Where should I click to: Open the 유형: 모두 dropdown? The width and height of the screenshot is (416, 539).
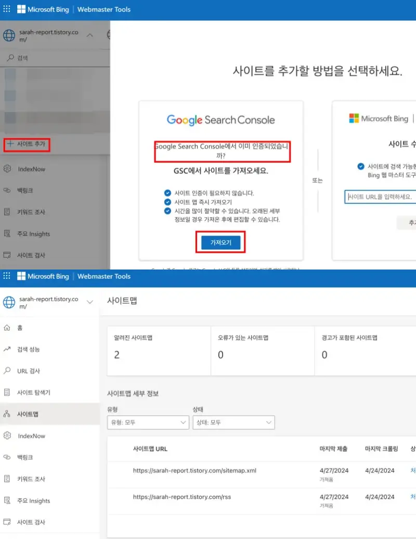(x=148, y=422)
